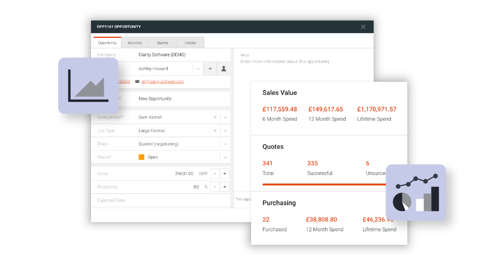
Task: Expand the Salesperson dropdown
Action: (225, 117)
